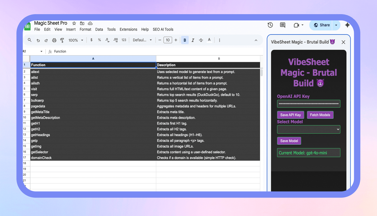The height and width of the screenshot is (216, 377).
Task: Click the Description header cell
Action: point(208,65)
